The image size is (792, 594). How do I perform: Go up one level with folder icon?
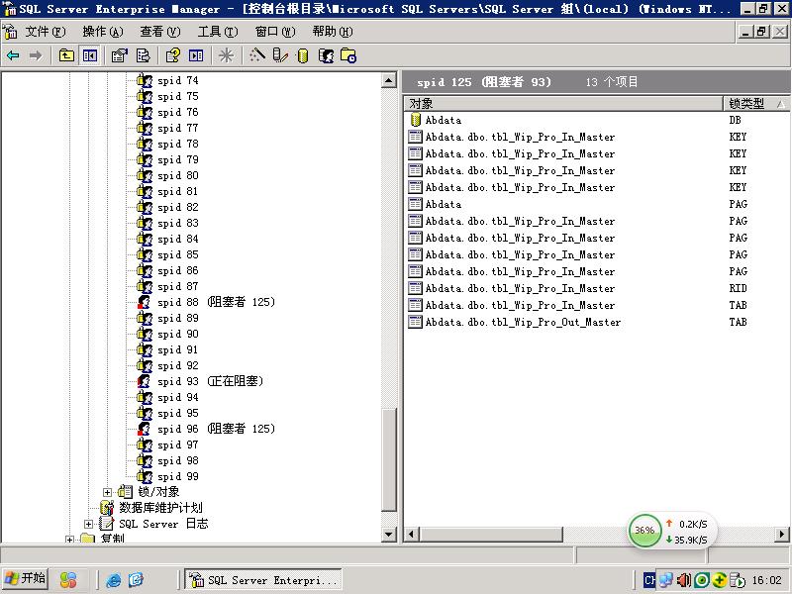pyautogui.click(x=66, y=55)
